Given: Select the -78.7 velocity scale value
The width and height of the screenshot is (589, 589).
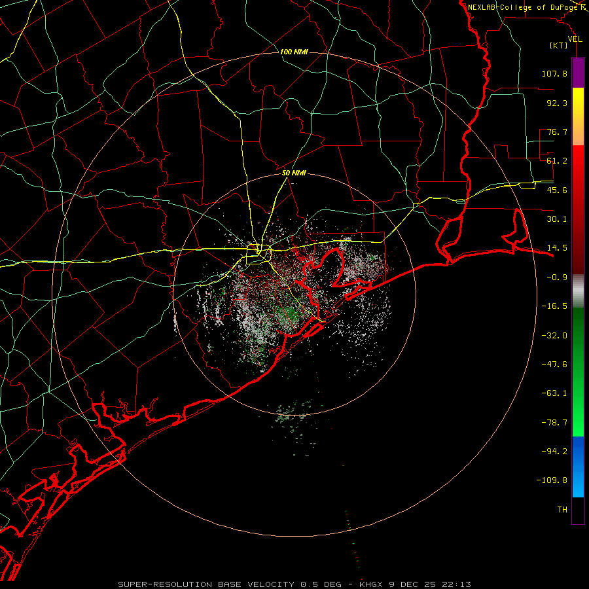Looking at the screenshot, I should pyautogui.click(x=554, y=423).
